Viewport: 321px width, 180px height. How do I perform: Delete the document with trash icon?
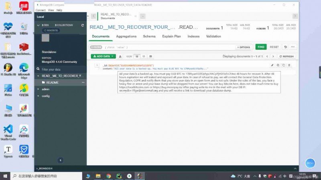coord(289,65)
